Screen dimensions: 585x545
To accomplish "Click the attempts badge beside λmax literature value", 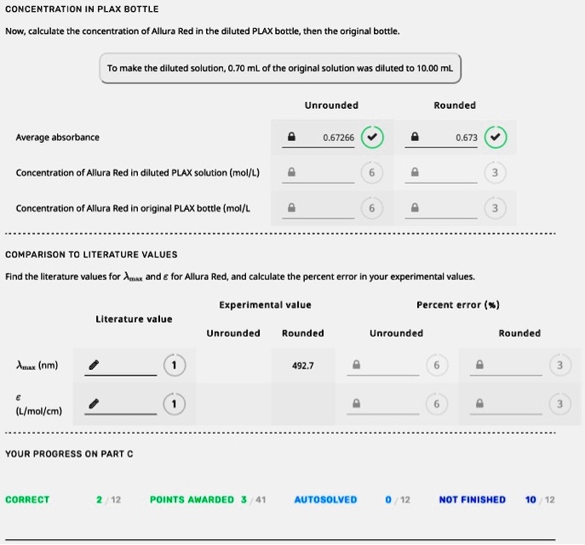I will (x=174, y=366).
